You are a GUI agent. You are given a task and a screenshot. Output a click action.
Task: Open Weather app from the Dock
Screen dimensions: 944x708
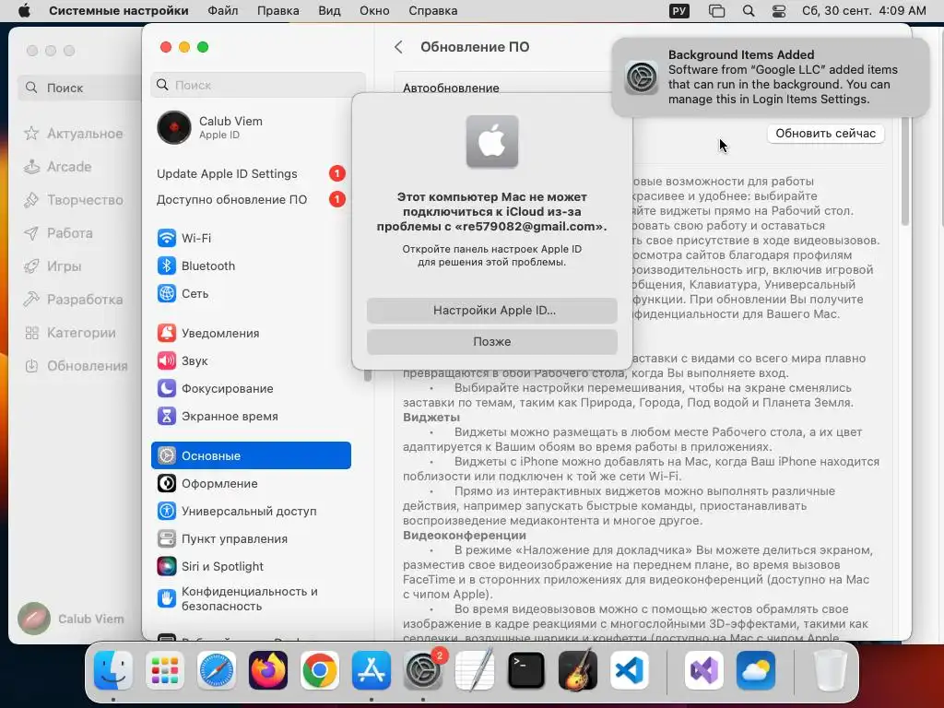point(756,670)
